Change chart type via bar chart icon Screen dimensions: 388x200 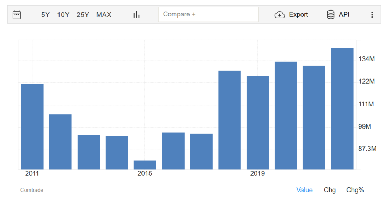point(136,15)
